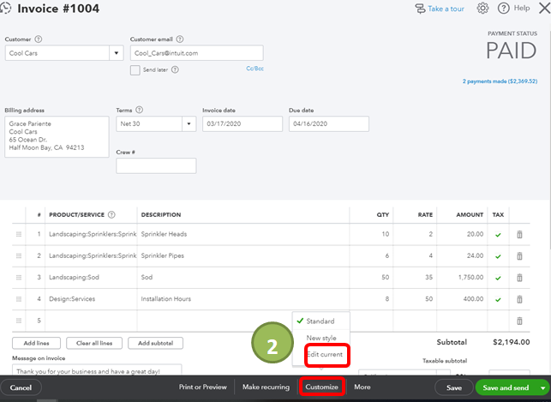Open the Customize menu in footer
551x402 pixels.
point(321,387)
